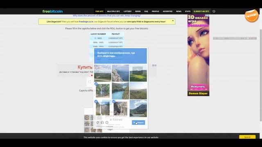Click the LUCKY NUMBER column header
The image size is (262, 147).
pos(98,34)
